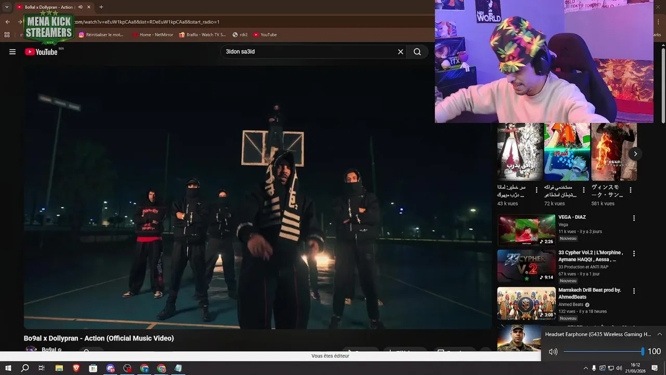Expand the Headset Earphone output device list

[x=659, y=334]
